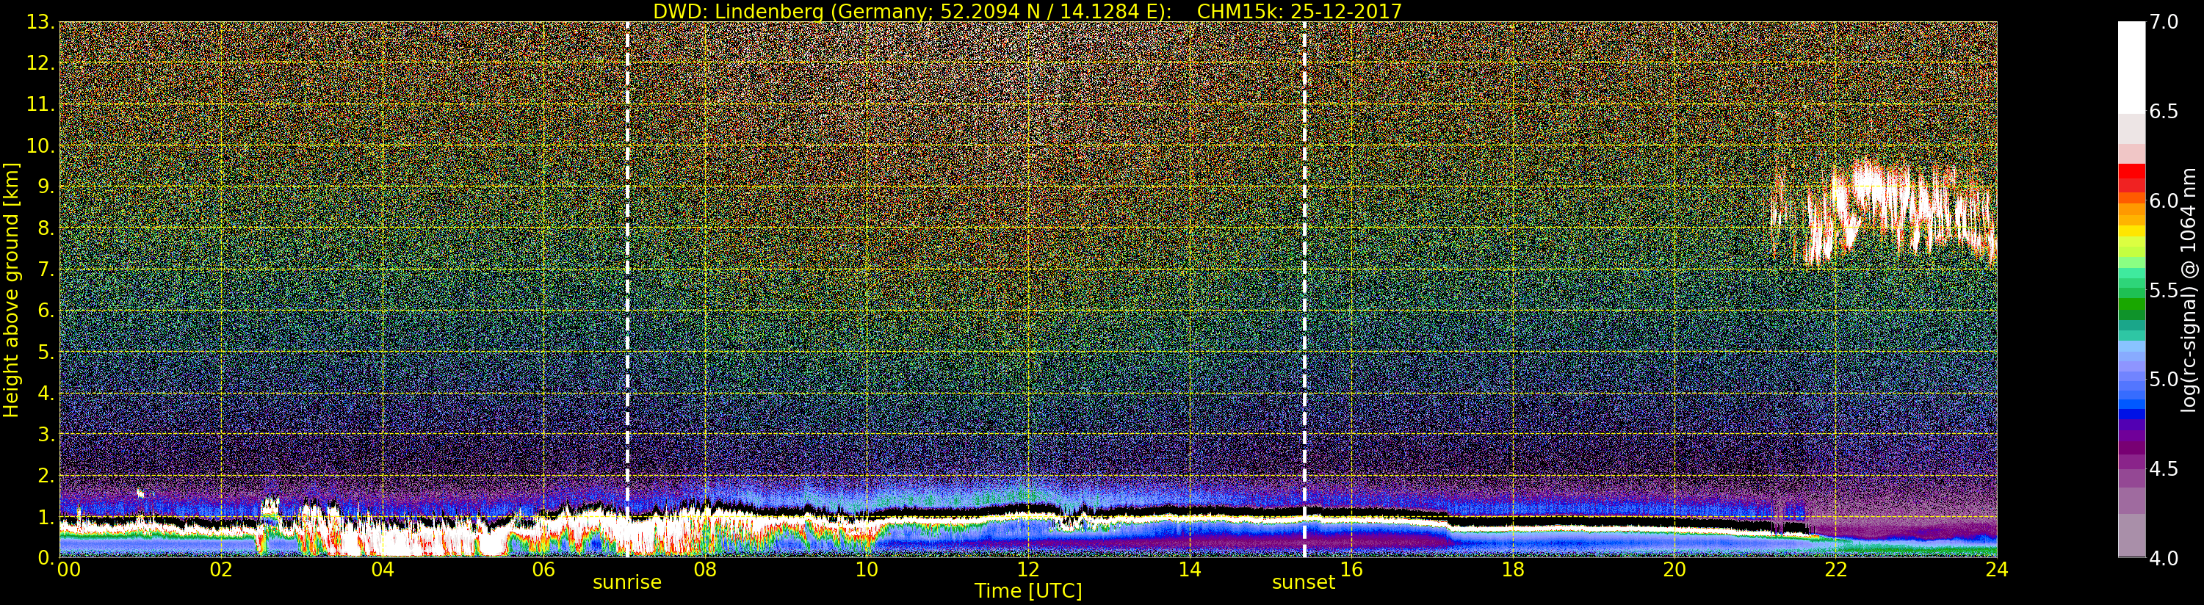This screenshot has width=2204, height=605.
Task: Click the colorbar tick label "4.5"
Action: pos(2163,469)
